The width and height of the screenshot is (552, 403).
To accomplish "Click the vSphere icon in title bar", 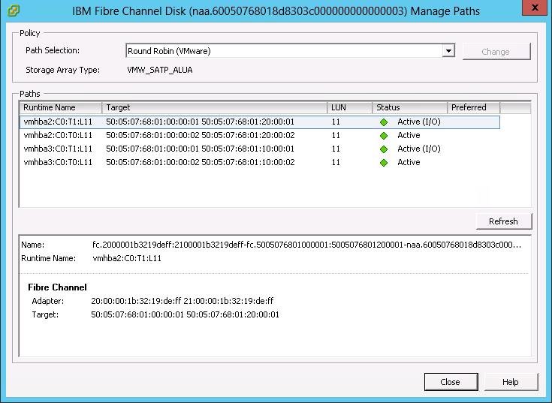I will (x=13, y=11).
